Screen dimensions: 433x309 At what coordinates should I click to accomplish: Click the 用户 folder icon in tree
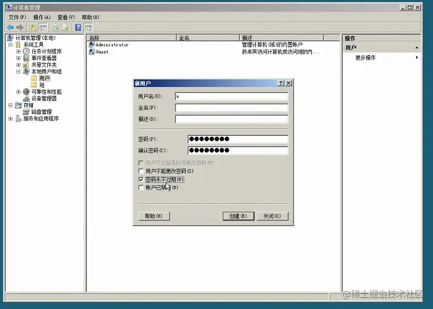[34, 78]
